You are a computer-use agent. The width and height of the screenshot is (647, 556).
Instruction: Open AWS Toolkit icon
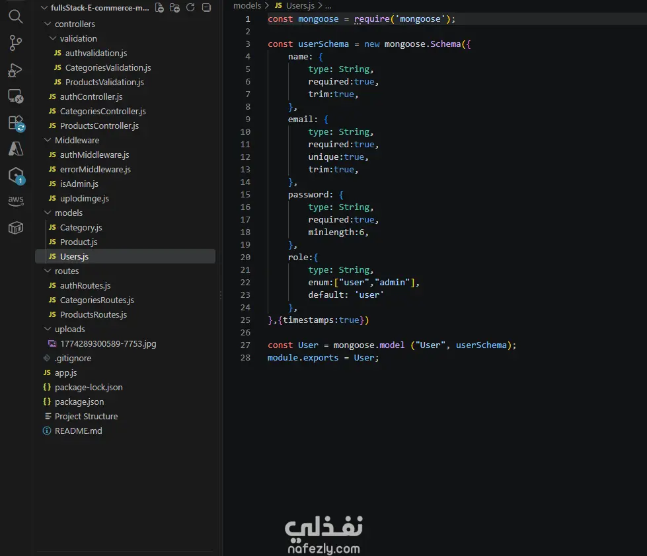(16, 201)
